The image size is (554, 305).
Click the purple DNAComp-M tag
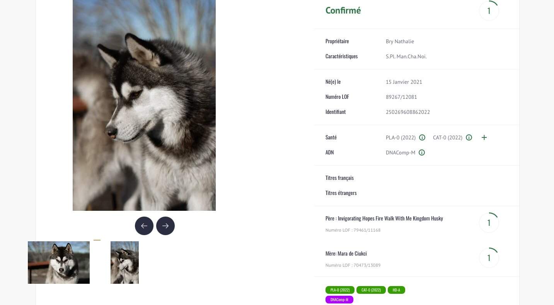pos(339,300)
